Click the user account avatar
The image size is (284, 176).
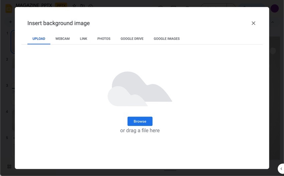point(275,8)
